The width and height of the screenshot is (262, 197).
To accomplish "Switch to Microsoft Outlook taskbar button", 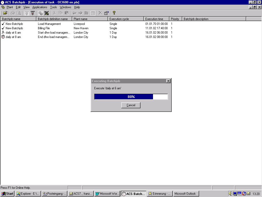I will [186, 194].
